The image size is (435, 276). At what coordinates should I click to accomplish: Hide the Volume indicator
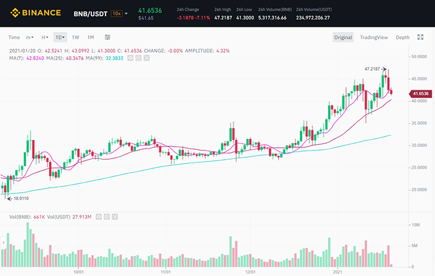(x=98, y=217)
